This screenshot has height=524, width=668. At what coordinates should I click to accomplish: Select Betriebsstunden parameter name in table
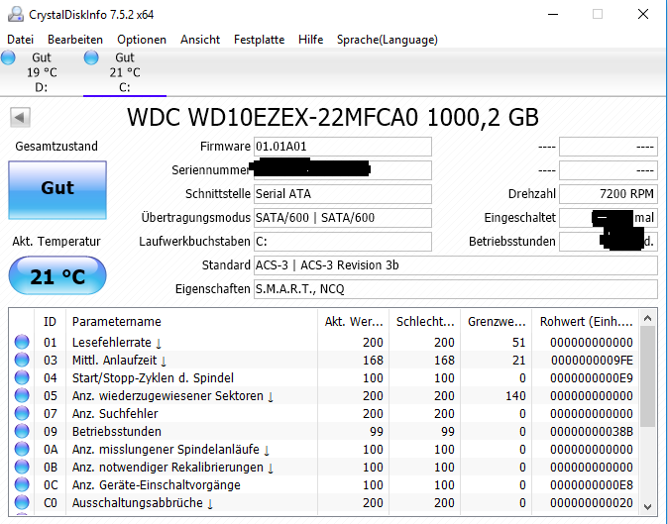pyautogui.click(x=117, y=432)
